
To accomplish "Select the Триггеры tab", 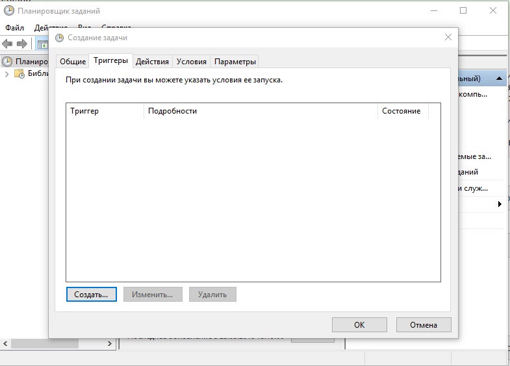I will tap(110, 61).
